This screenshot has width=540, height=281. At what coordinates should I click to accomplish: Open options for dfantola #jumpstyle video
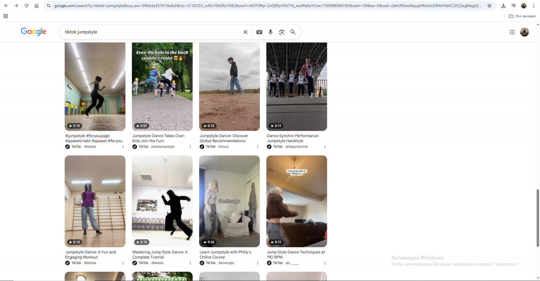pos(123,147)
